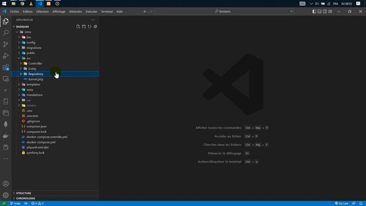Open the Exécuter menu
Viewport: 366px width, 206px height.
pos(91,11)
